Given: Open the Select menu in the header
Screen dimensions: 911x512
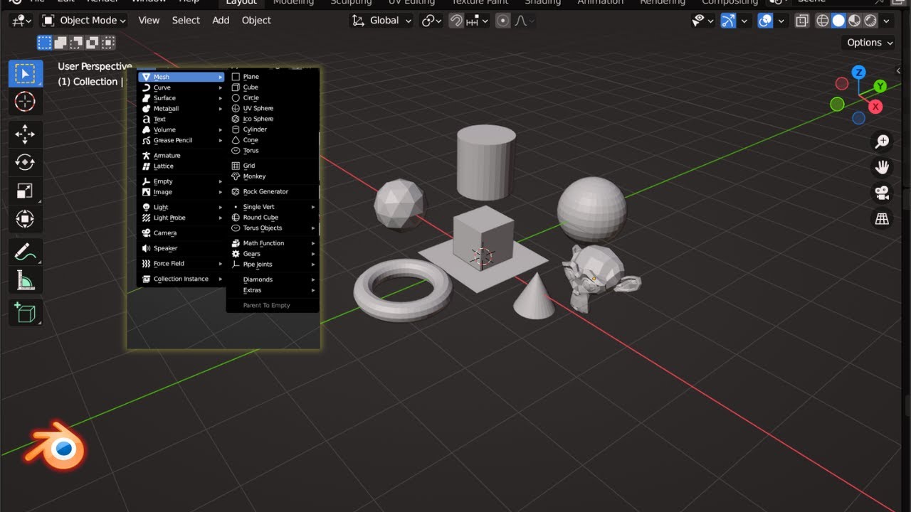Looking at the screenshot, I should (x=186, y=21).
